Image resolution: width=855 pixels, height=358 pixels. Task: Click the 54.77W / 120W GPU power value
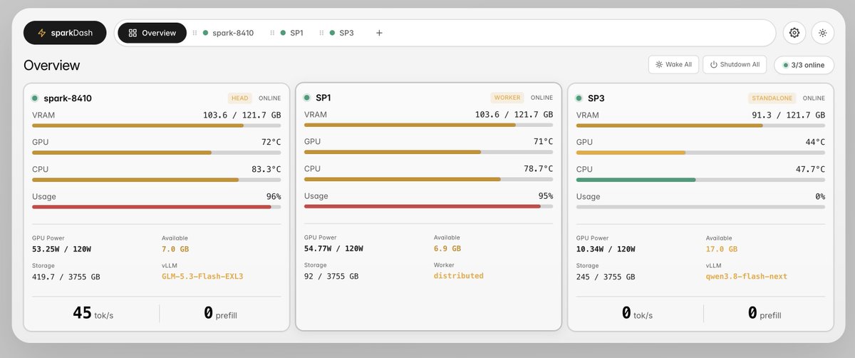click(x=333, y=249)
